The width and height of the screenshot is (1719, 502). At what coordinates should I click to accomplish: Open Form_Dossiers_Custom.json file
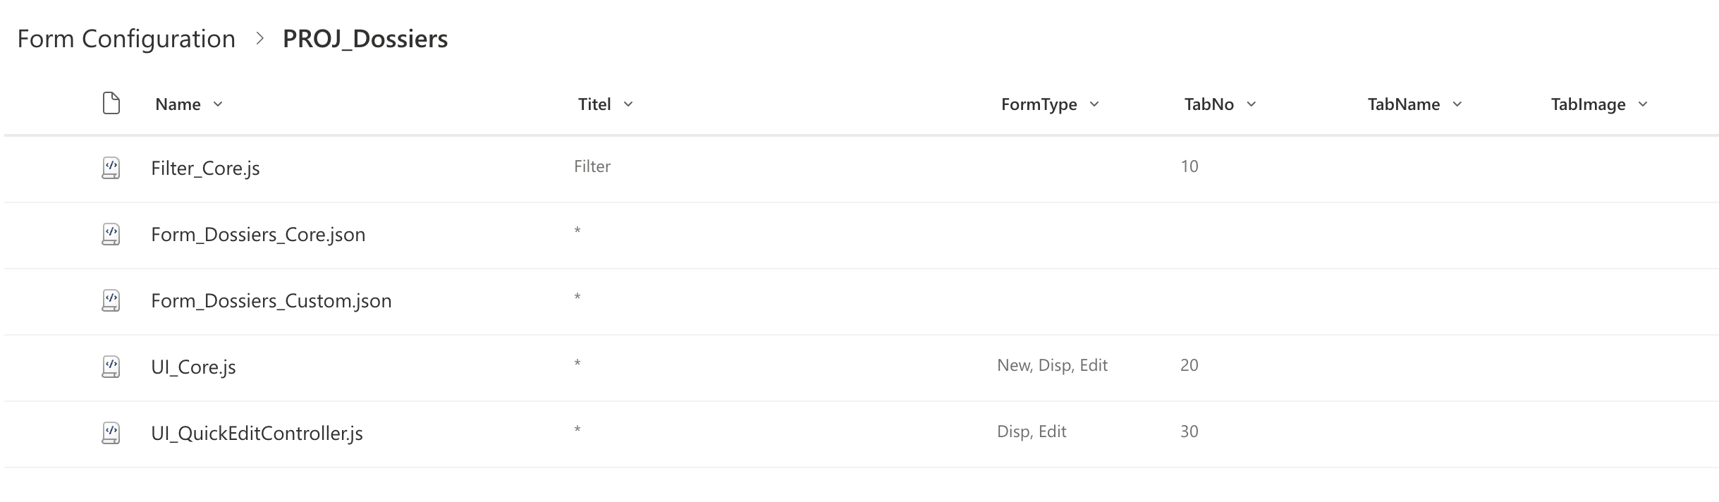(271, 301)
